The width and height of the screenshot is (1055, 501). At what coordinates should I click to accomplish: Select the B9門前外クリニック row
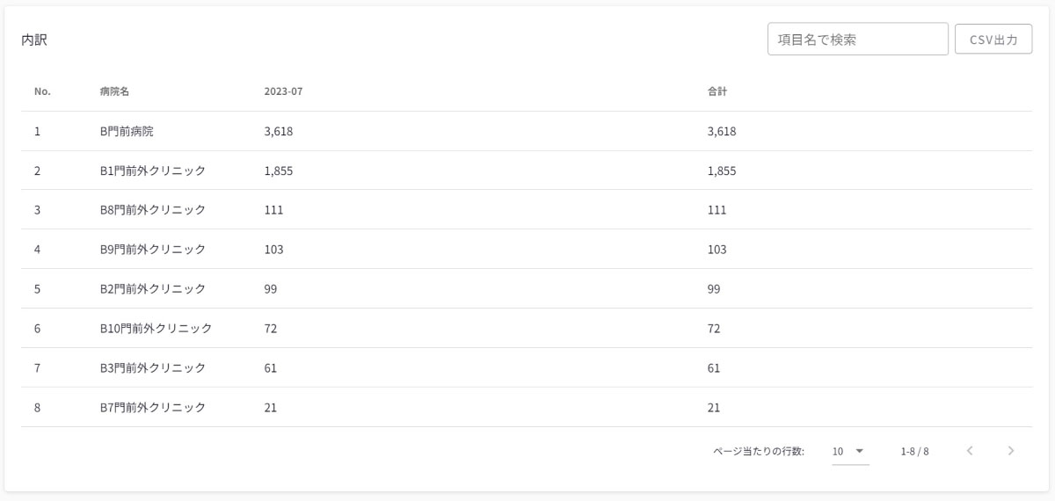(x=153, y=250)
